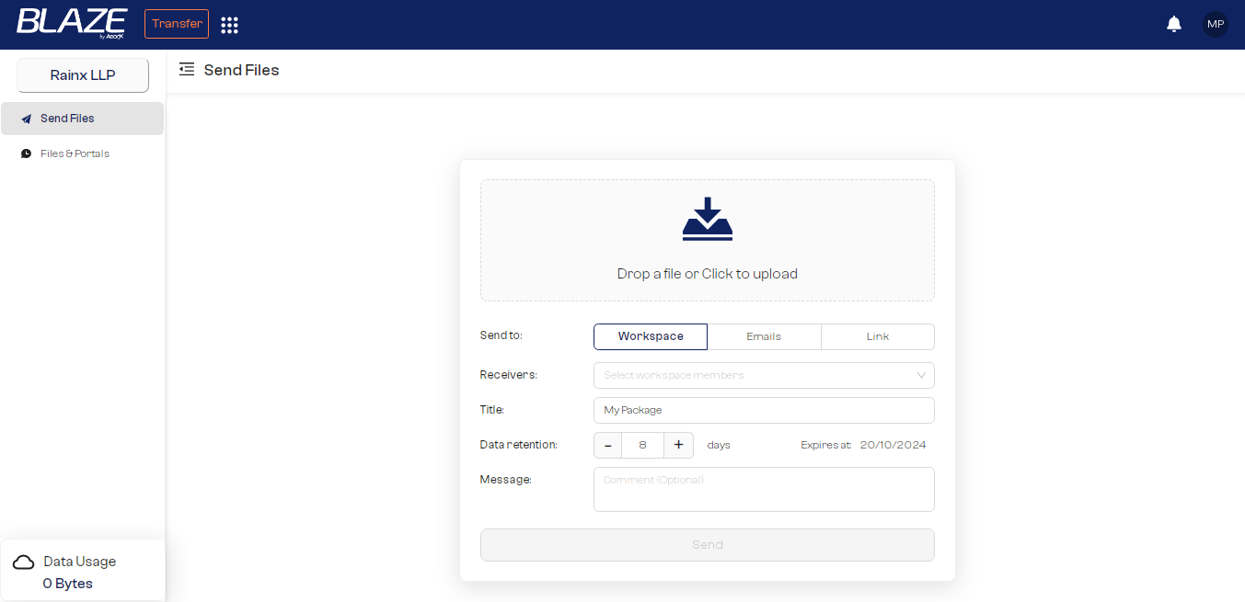The image size is (1245, 602).
Task: Go to Files & Portals section
Action: [75, 153]
